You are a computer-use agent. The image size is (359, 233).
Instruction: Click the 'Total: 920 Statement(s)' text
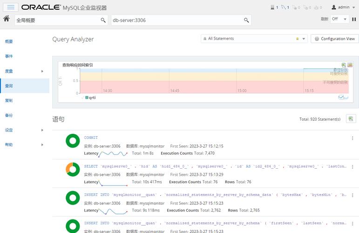(x=320, y=119)
